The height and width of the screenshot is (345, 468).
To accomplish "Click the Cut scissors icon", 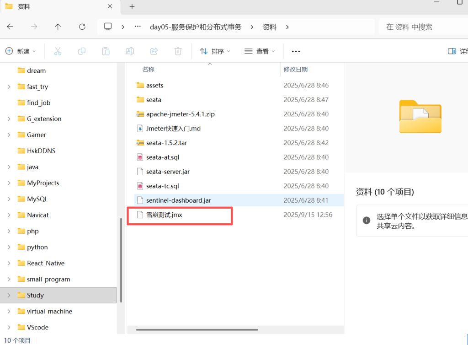I will [x=58, y=51].
